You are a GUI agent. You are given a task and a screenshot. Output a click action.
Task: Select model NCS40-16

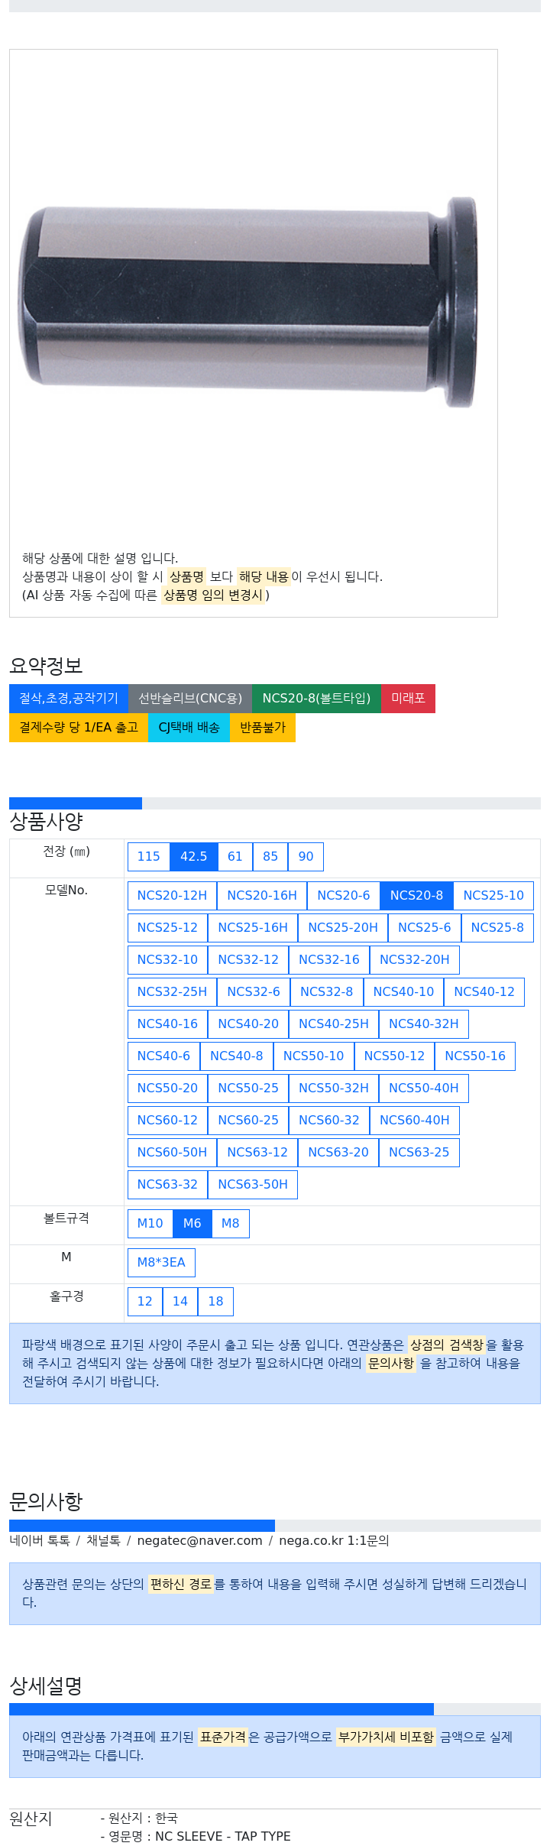(x=167, y=1024)
